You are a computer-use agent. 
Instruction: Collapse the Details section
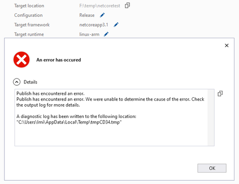tap(16, 82)
